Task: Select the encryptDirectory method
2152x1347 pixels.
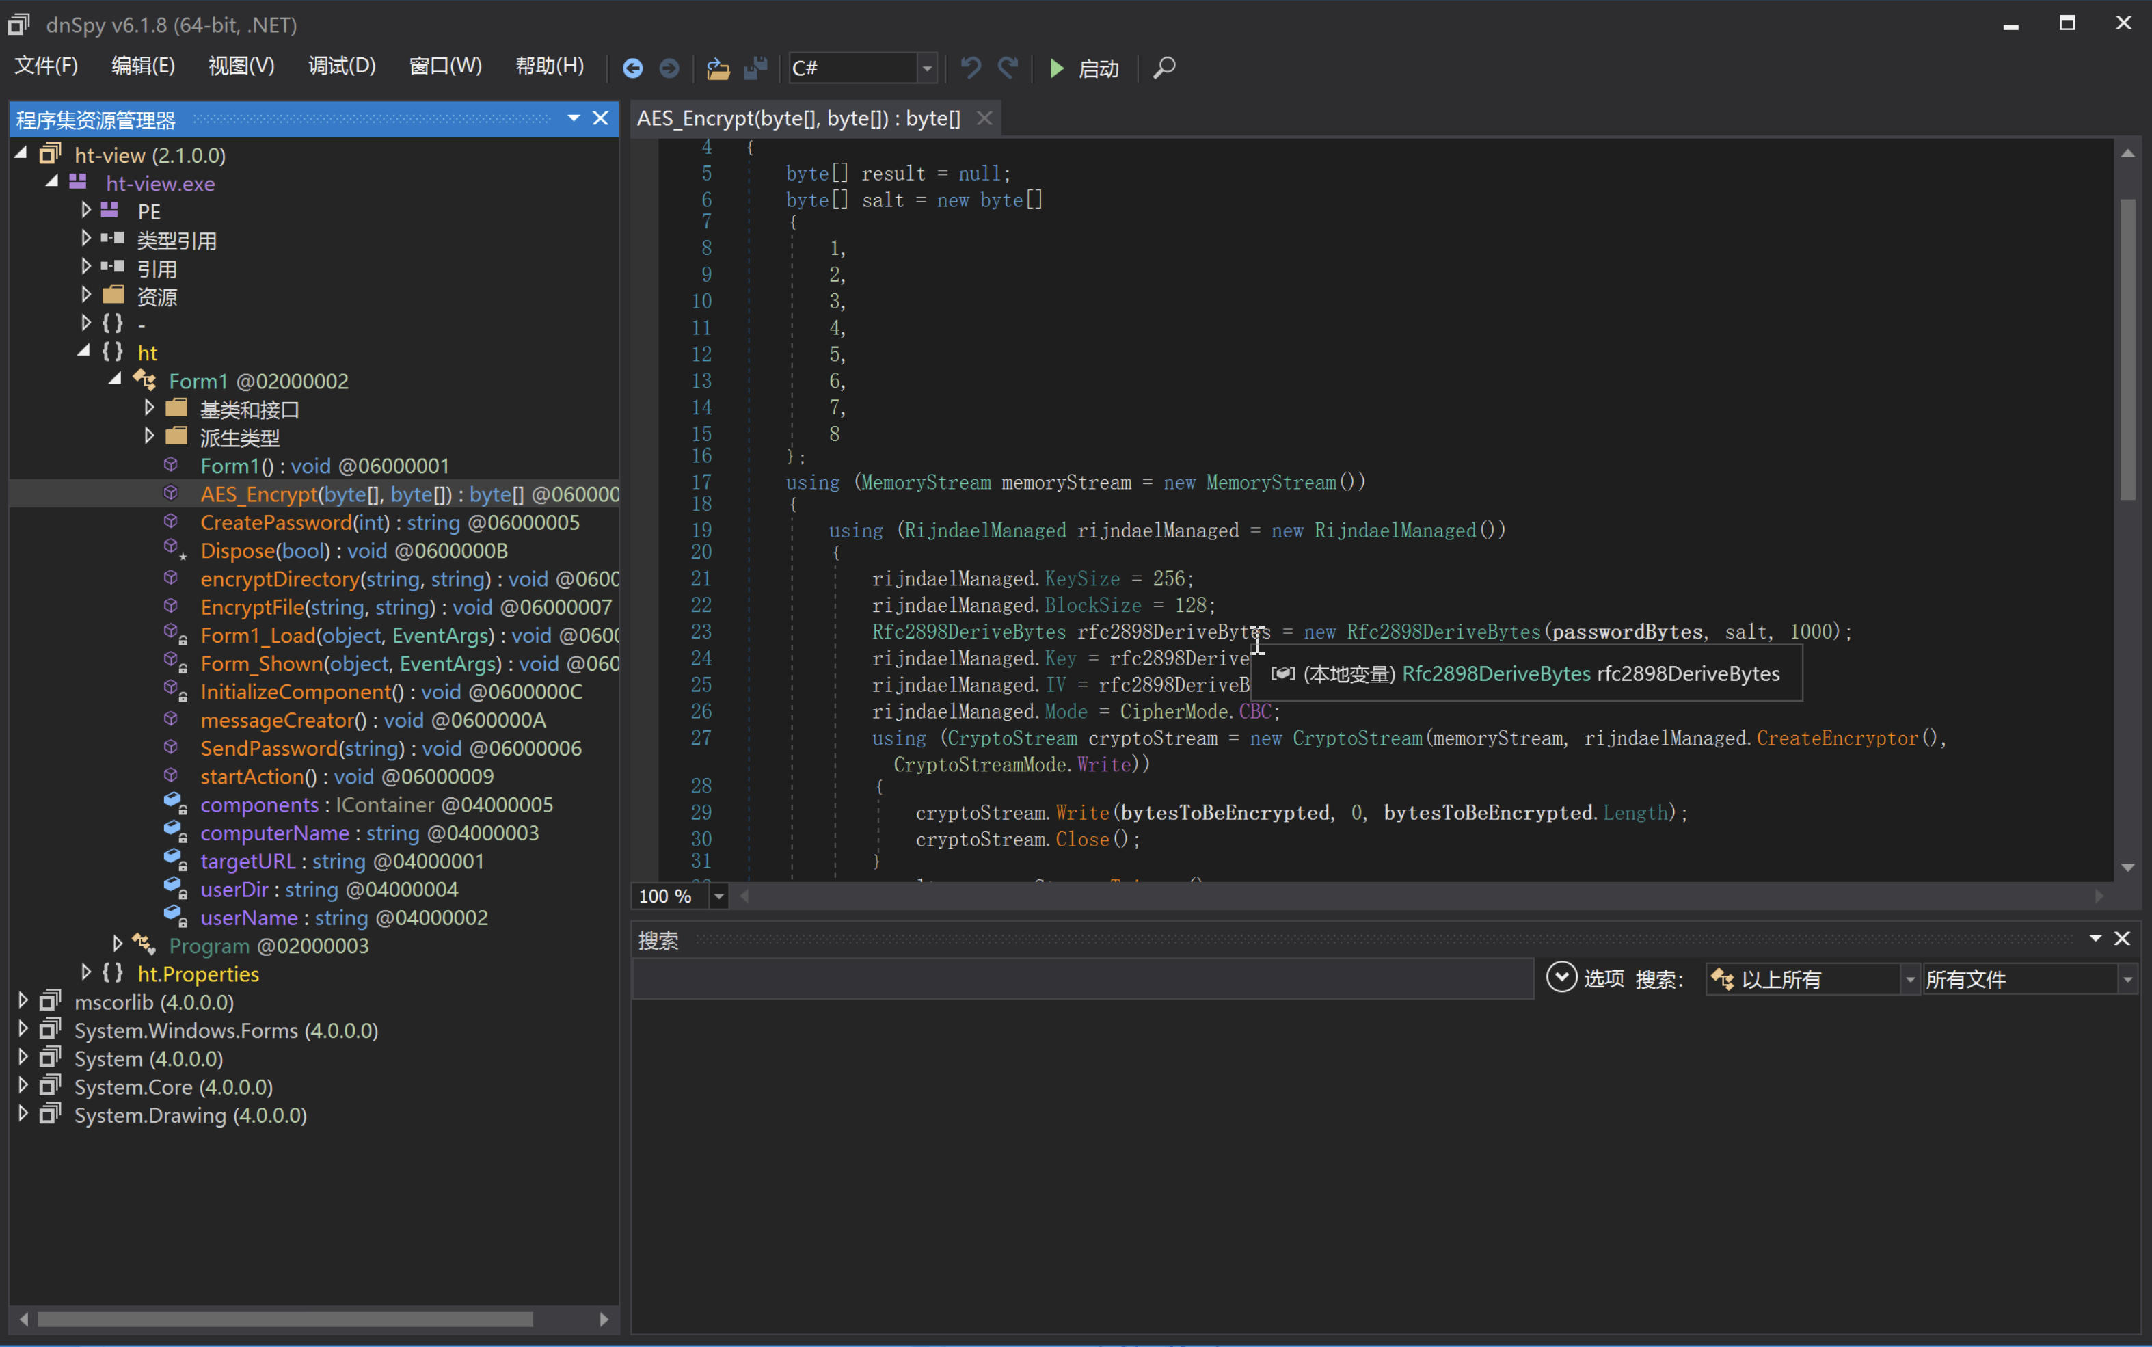Action: tap(409, 578)
